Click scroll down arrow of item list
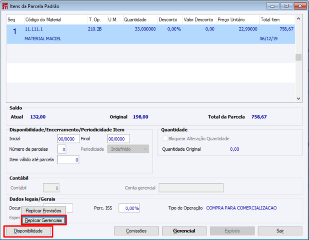 tap(298, 98)
